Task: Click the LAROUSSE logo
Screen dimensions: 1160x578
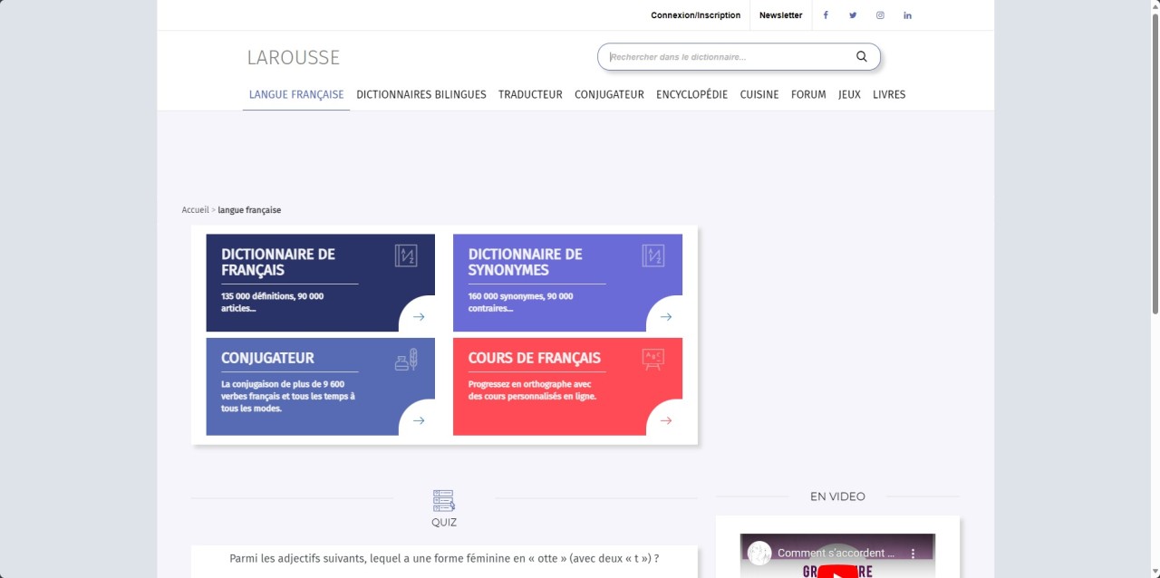Action: tap(293, 57)
